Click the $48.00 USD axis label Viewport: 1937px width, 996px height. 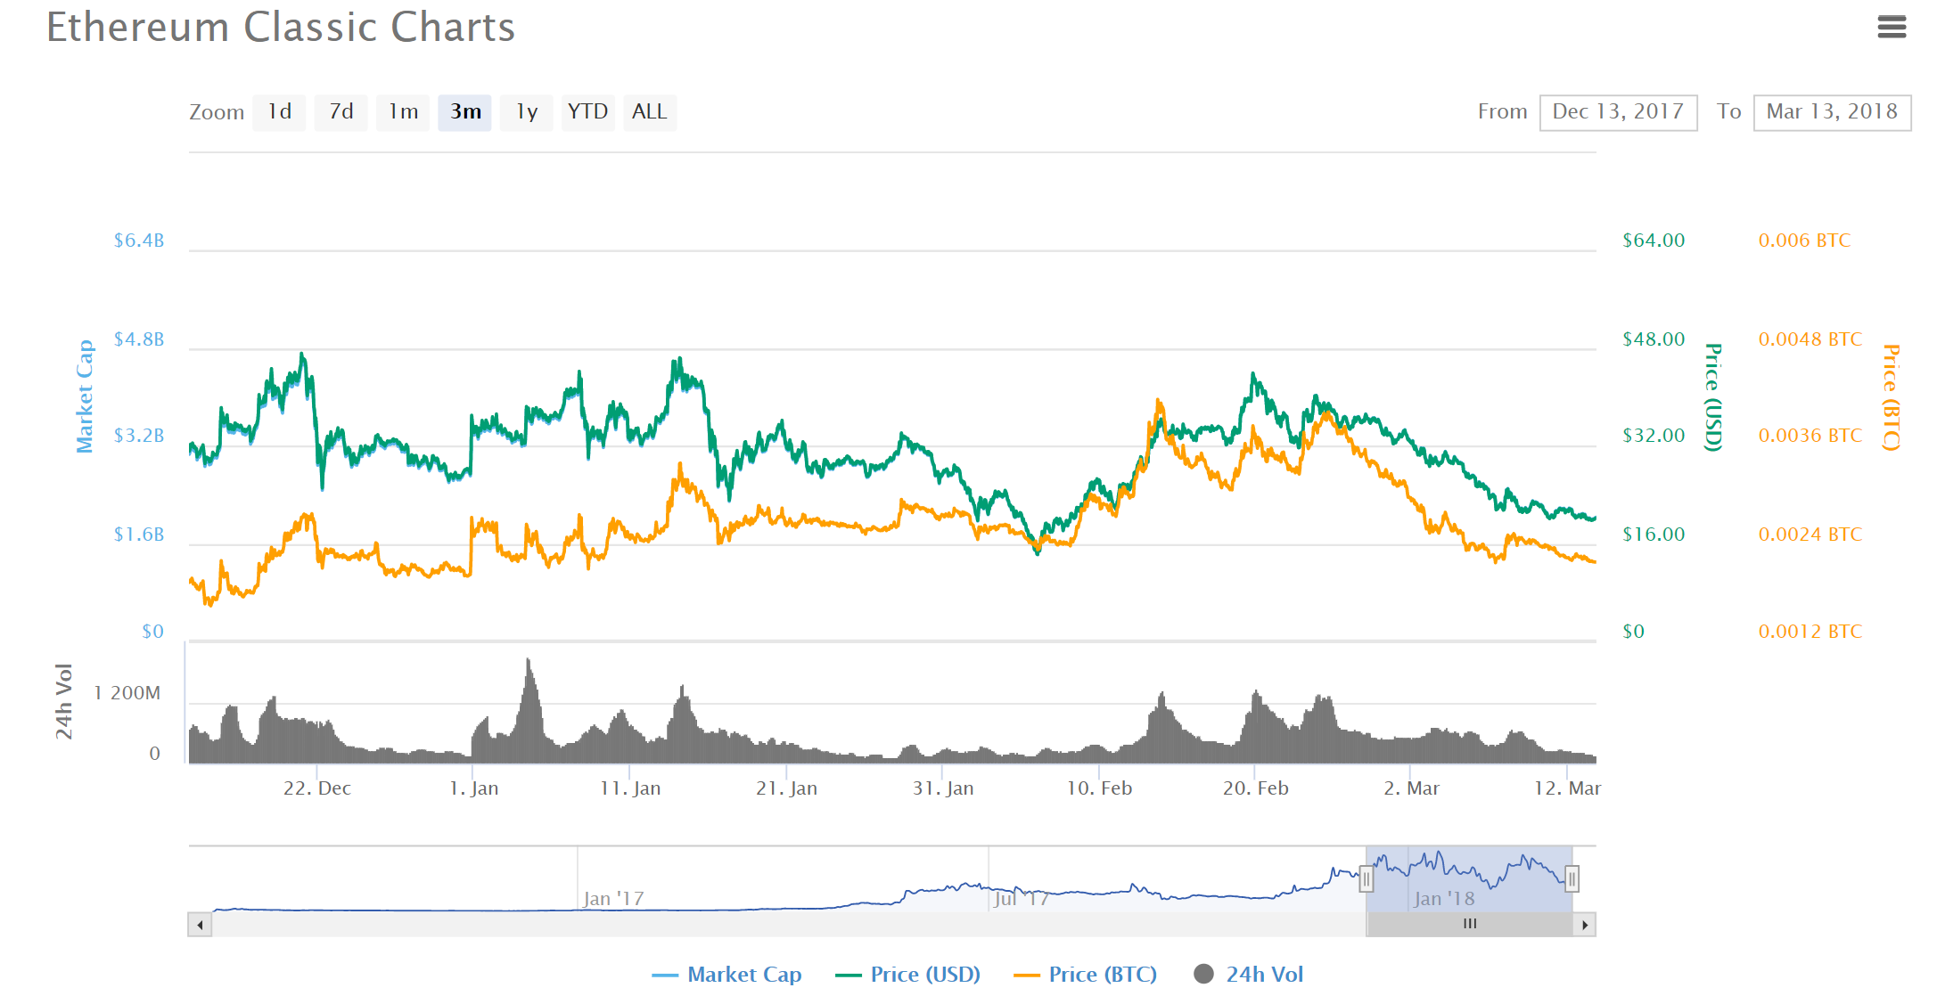coord(1654,339)
